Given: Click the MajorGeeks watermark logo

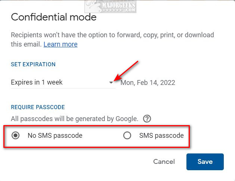Looking at the screenshot, I should (111, 6).
